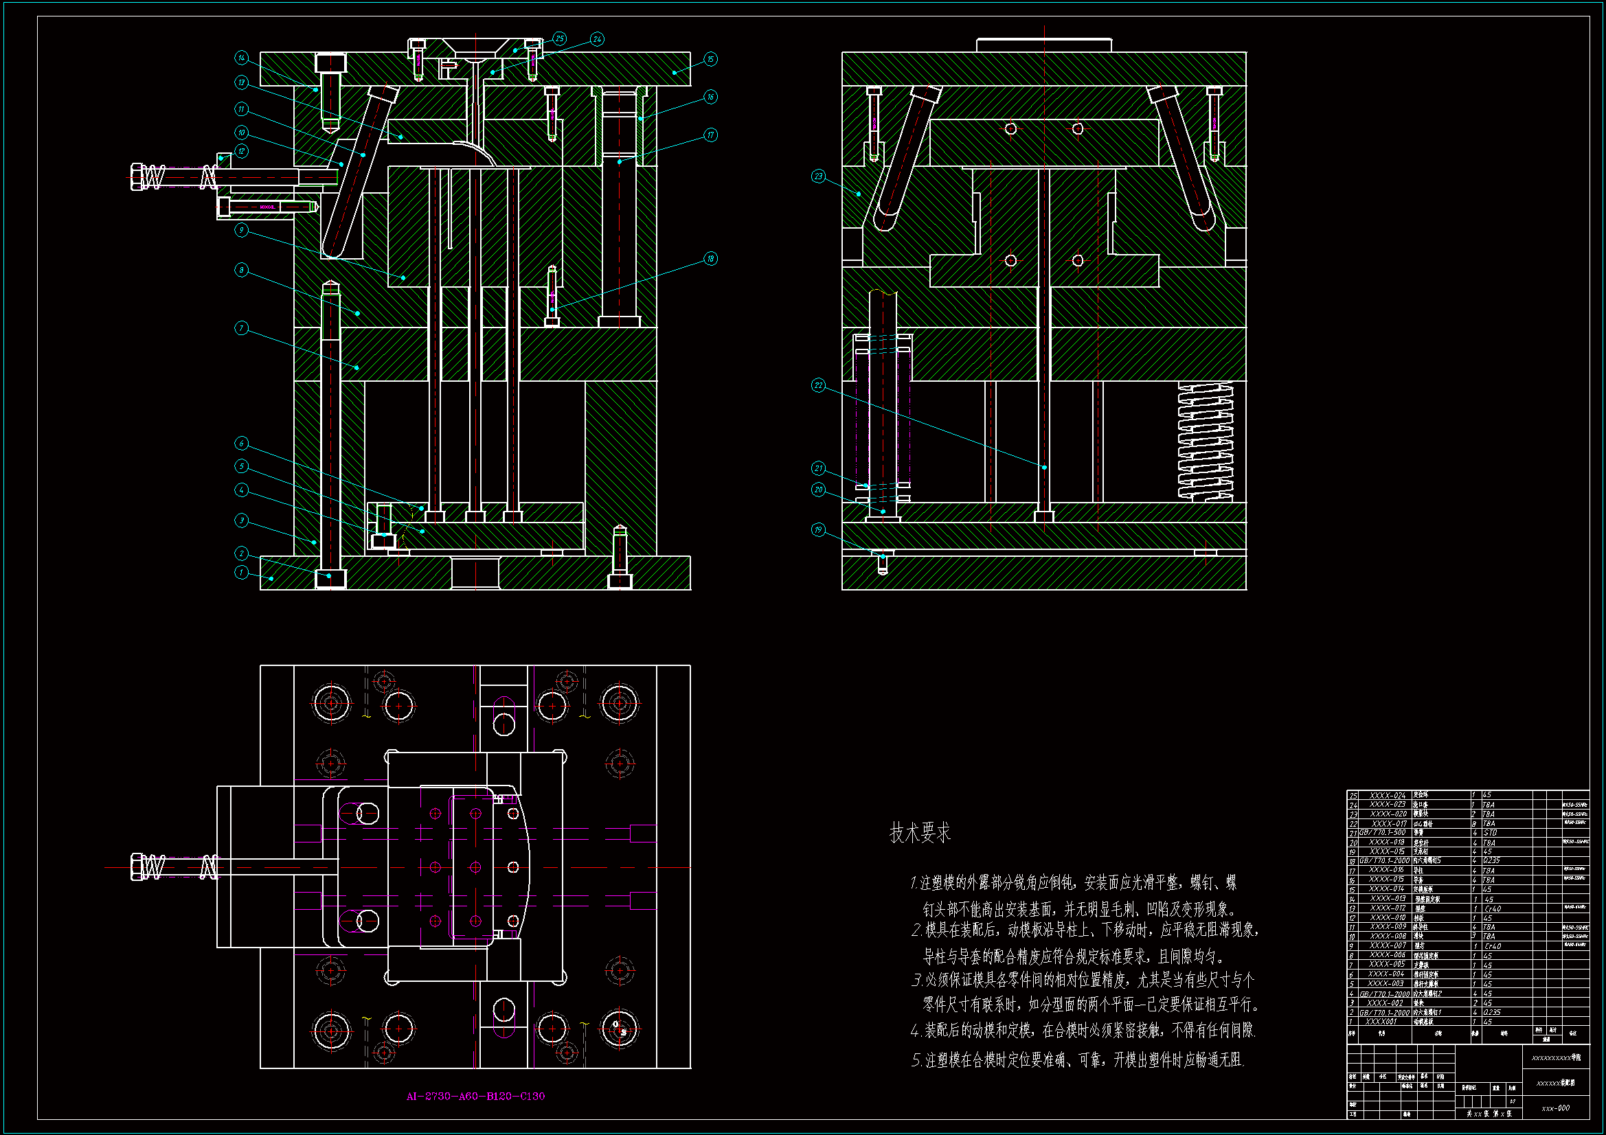Viewport: 1606px width, 1135px height.
Task: Click technical requirement line 4 text
Action: coord(1083,1030)
